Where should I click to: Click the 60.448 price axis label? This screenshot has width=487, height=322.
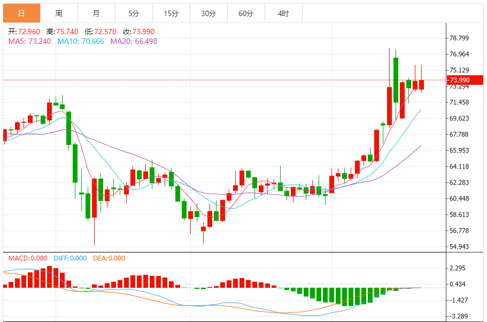pyautogui.click(x=459, y=198)
